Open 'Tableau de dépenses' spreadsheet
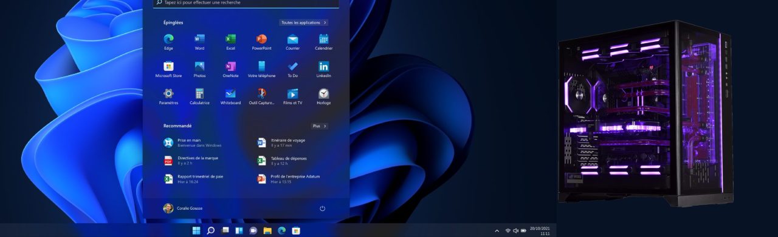The height and width of the screenshot is (237, 778). pyautogui.click(x=282, y=161)
